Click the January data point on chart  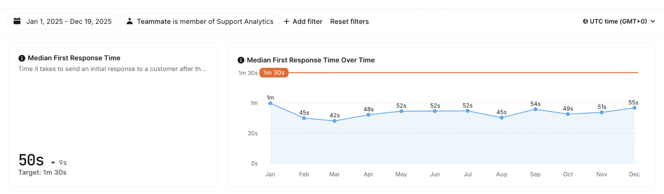[270, 103]
